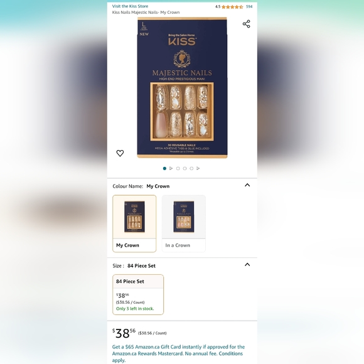Jump to fourth carousel dot image
364x364 pixels.
point(185,168)
